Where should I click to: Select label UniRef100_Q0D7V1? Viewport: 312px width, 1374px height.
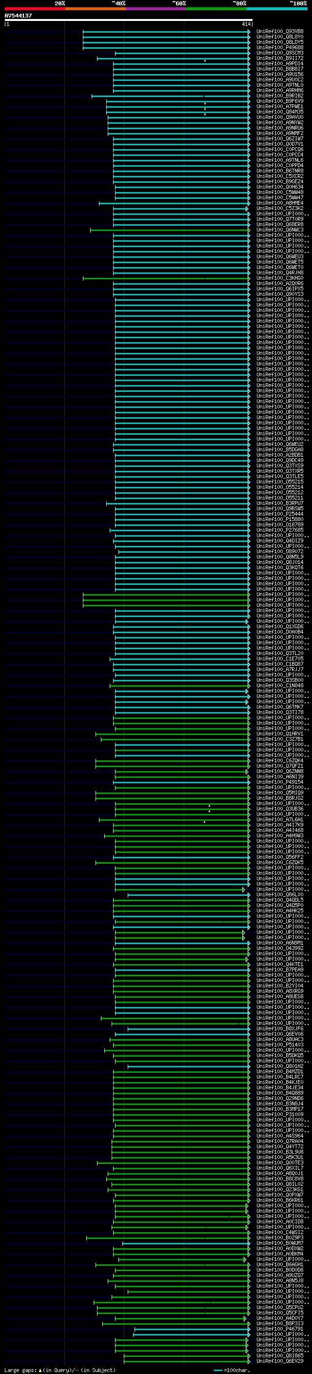pyautogui.click(x=280, y=144)
